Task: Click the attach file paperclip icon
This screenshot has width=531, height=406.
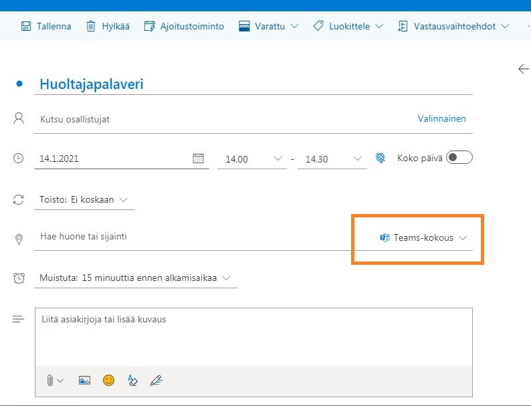Action: (51, 380)
